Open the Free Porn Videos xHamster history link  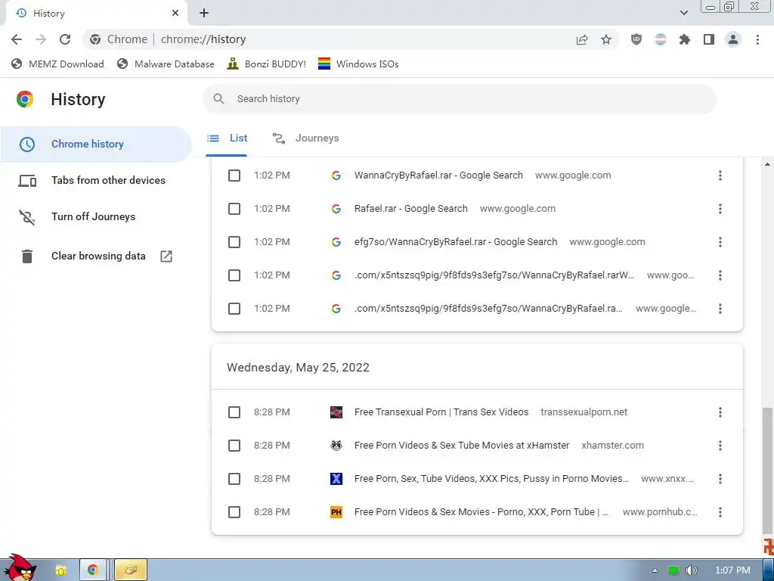[x=462, y=446]
